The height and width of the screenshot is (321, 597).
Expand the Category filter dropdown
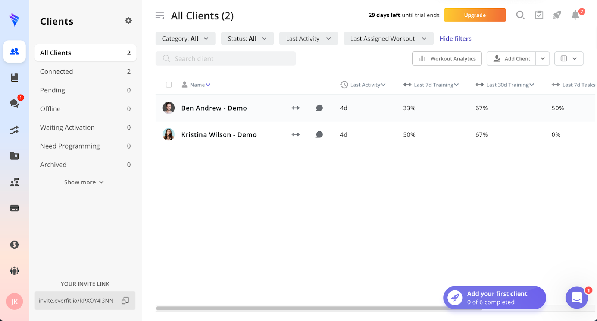coord(185,39)
